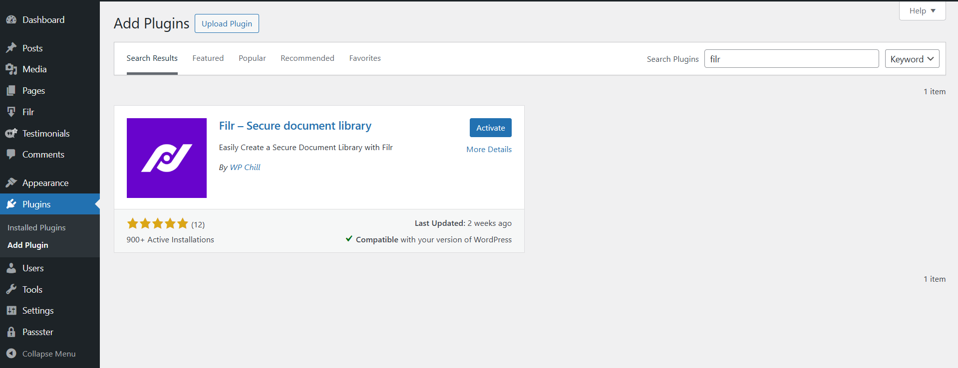Switch to the Search Results tab
Screen dimensions: 958x368
point(152,58)
